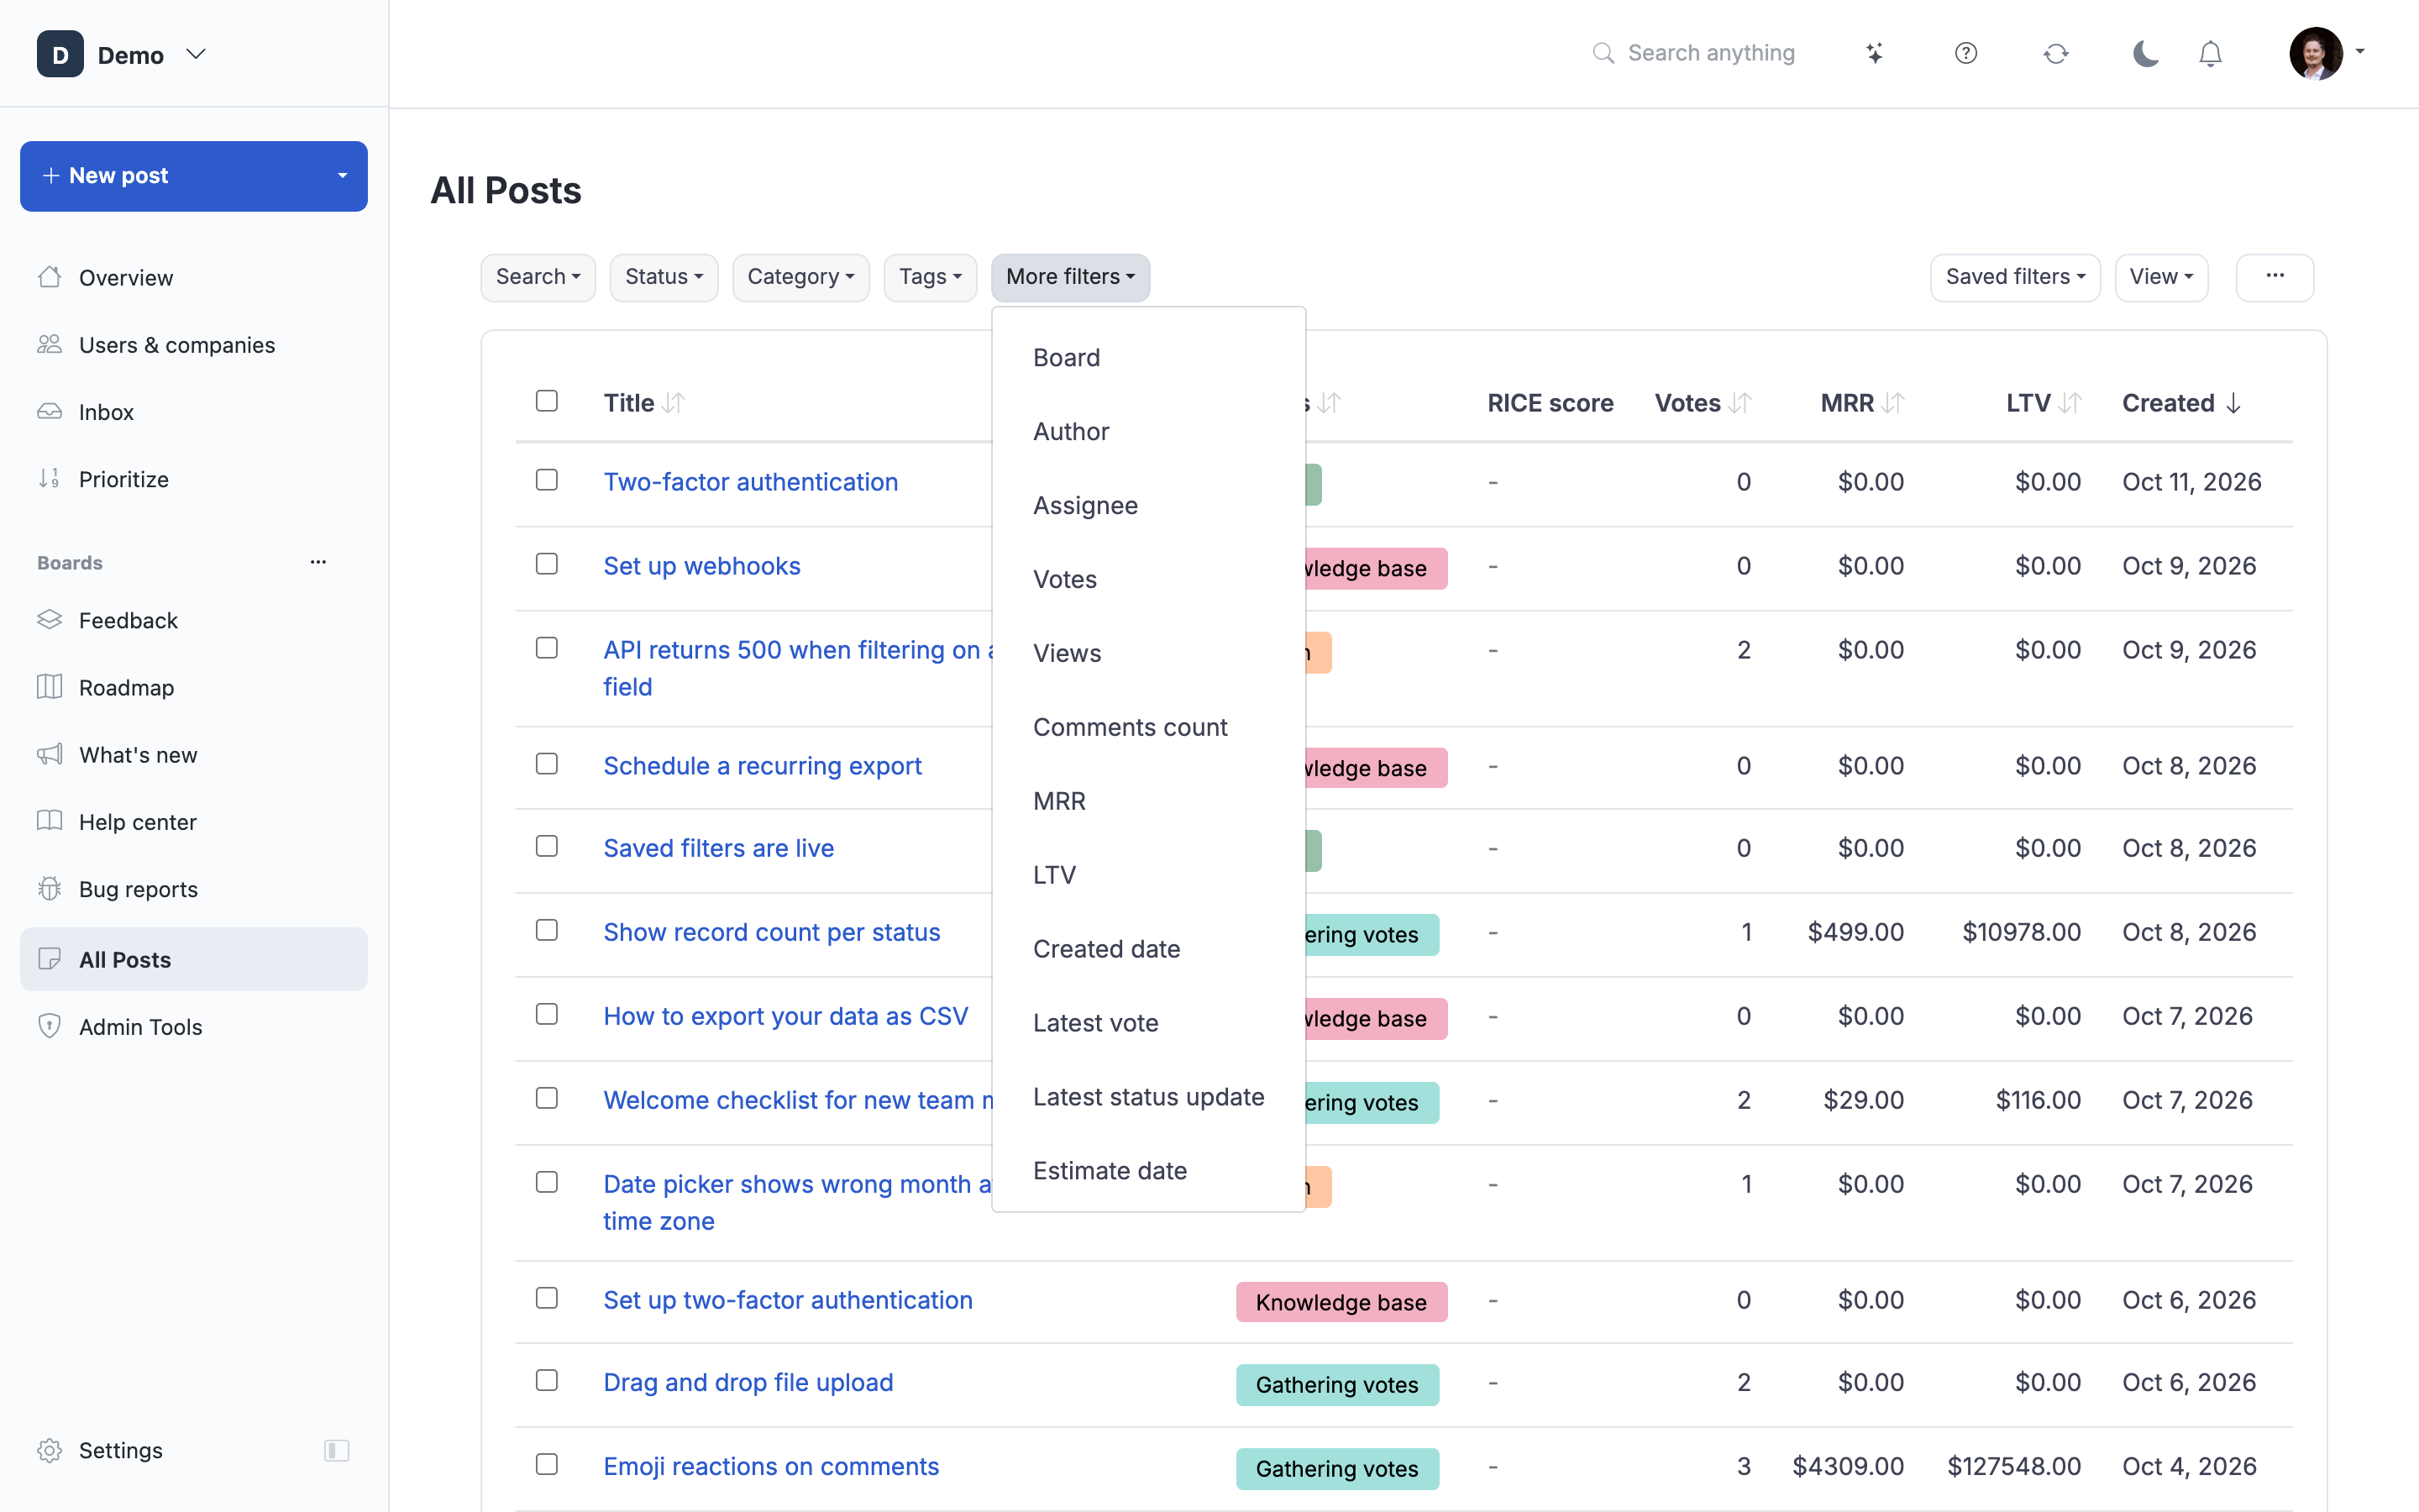2419x1512 pixels.
Task: Open the Inbox sidebar item
Action: 194,412
